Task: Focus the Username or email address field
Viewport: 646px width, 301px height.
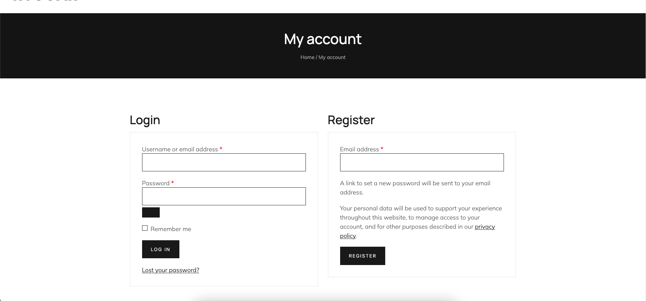Action: point(224,162)
